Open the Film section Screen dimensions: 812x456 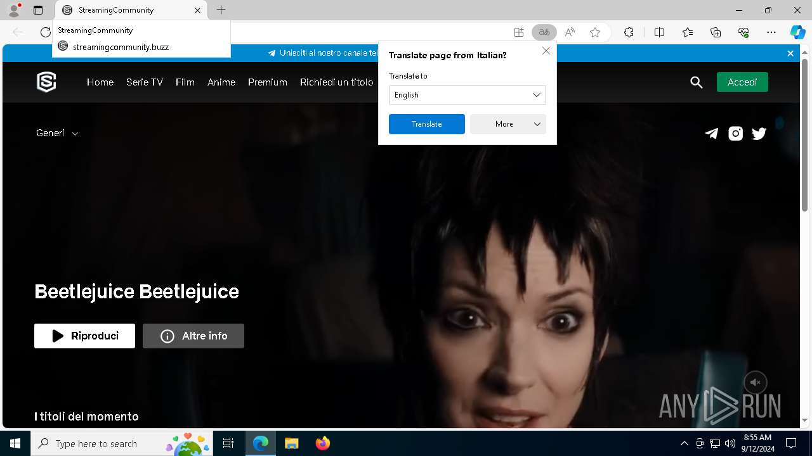pyautogui.click(x=185, y=82)
